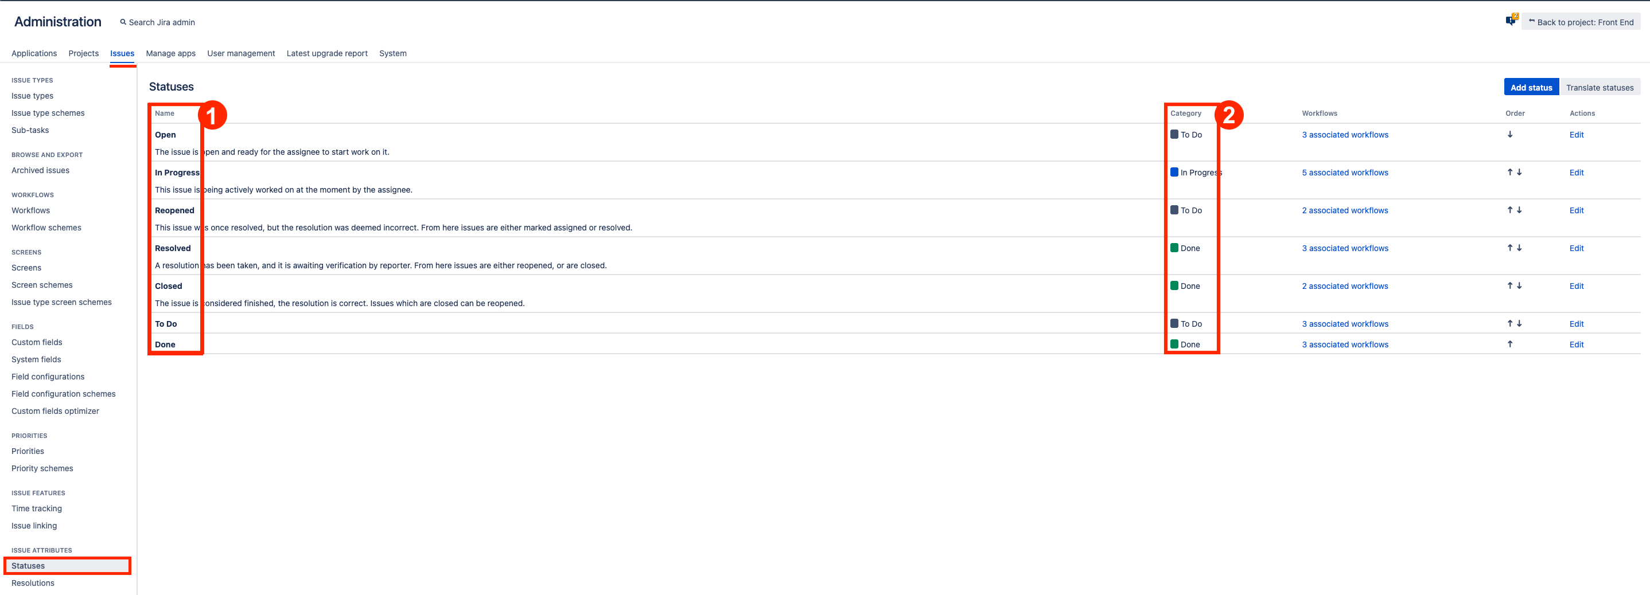
Task: Open Issue linking settings
Action: 34,525
